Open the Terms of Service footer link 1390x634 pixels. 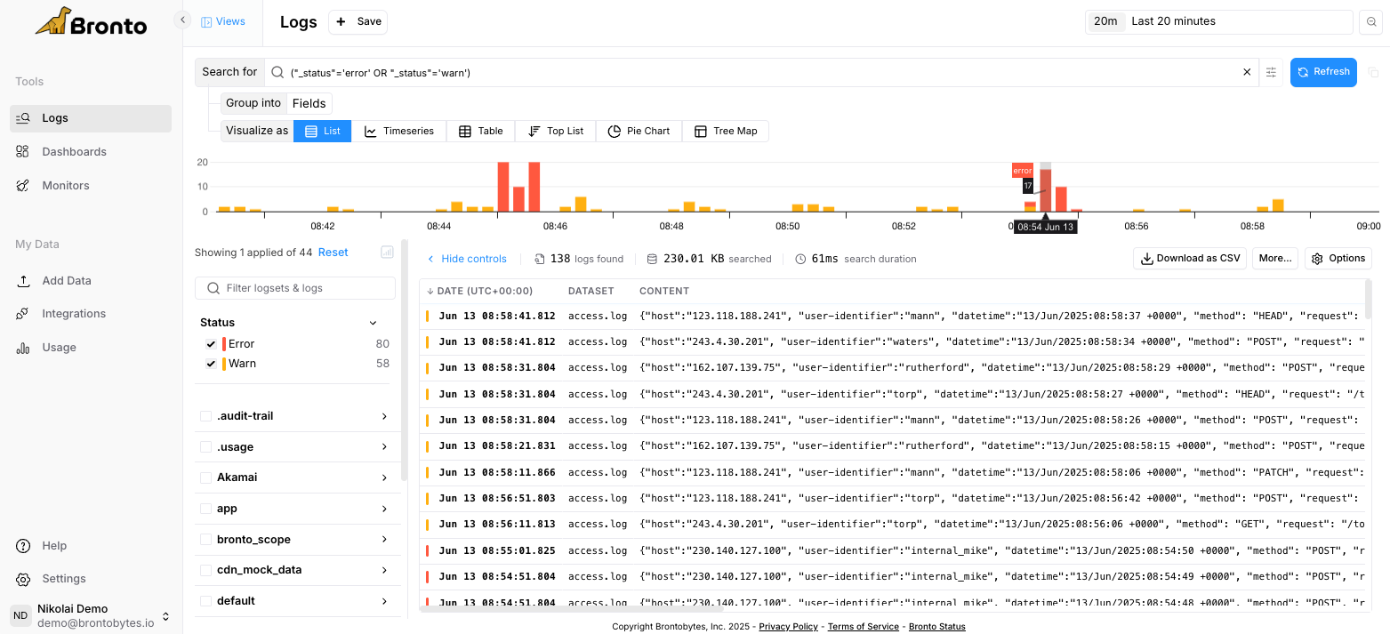[x=863, y=627]
